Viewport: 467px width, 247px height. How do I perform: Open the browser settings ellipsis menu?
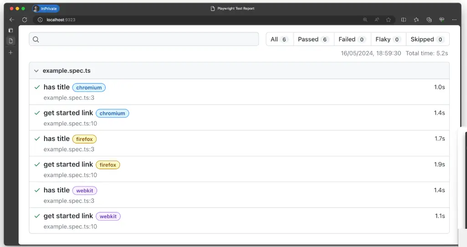tap(454, 20)
